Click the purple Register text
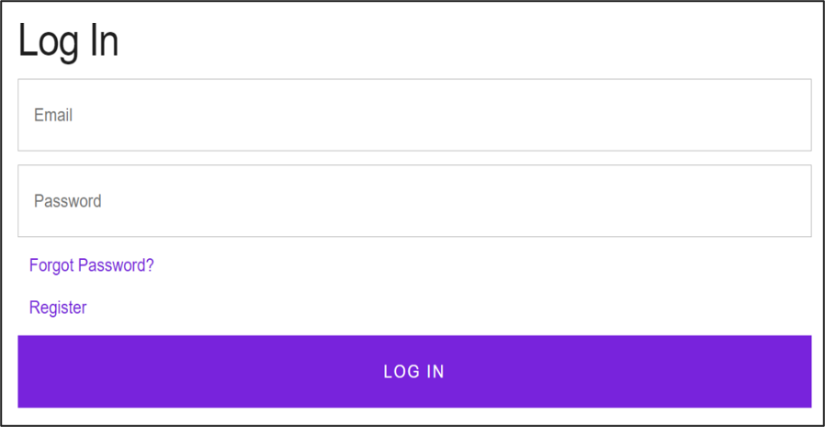The width and height of the screenshot is (825, 427). pyautogui.click(x=58, y=308)
